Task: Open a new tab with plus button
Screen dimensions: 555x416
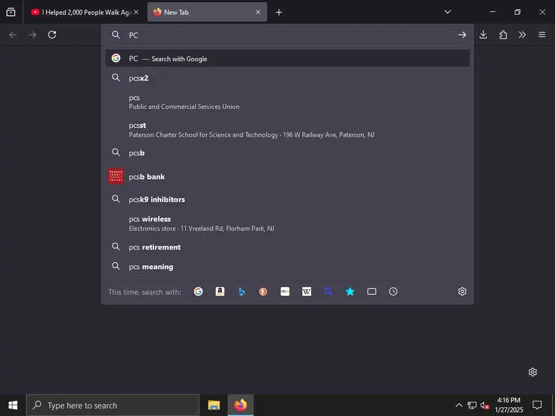Action: [279, 12]
